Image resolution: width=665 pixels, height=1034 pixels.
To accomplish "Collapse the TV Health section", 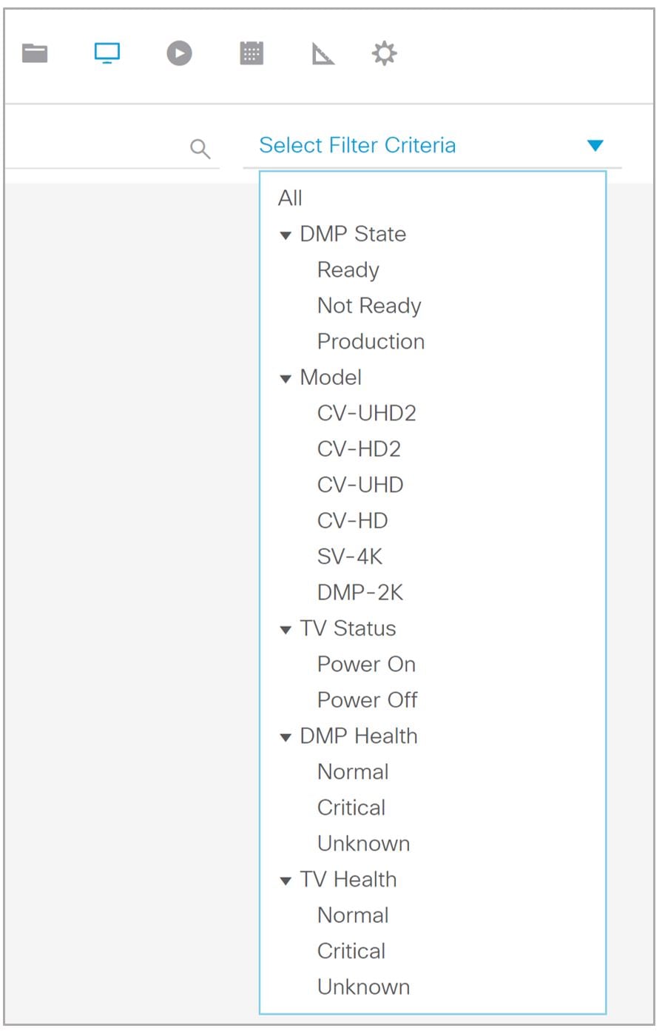I will [x=284, y=879].
